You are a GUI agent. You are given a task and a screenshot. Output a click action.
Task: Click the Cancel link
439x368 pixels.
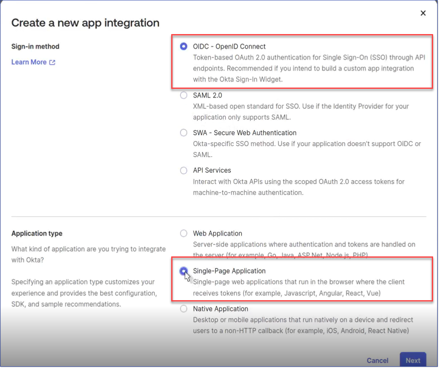coord(377,360)
